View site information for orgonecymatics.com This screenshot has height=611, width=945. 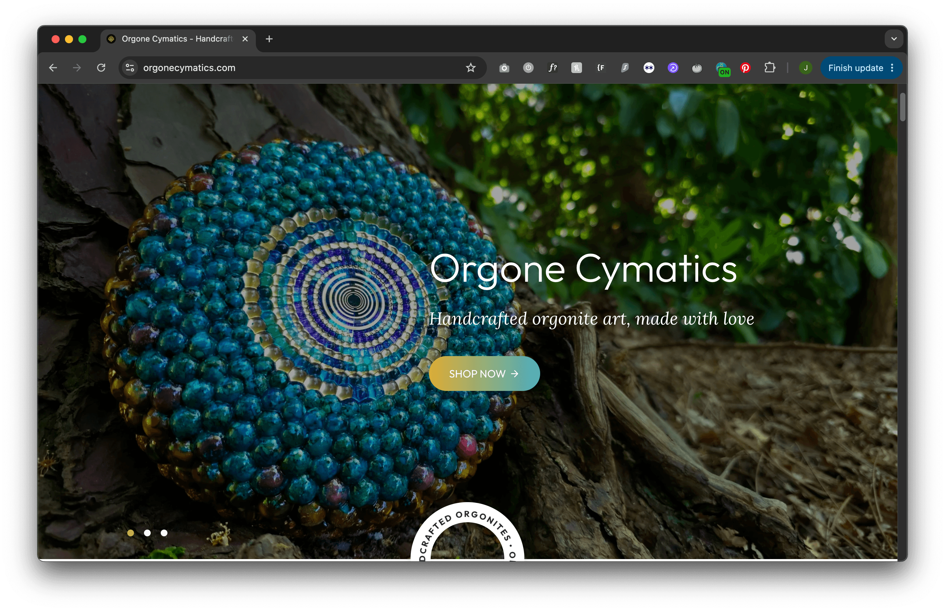[x=130, y=68]
